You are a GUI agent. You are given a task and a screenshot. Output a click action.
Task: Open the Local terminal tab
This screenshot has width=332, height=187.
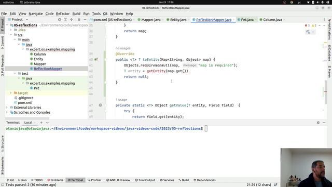28,123
